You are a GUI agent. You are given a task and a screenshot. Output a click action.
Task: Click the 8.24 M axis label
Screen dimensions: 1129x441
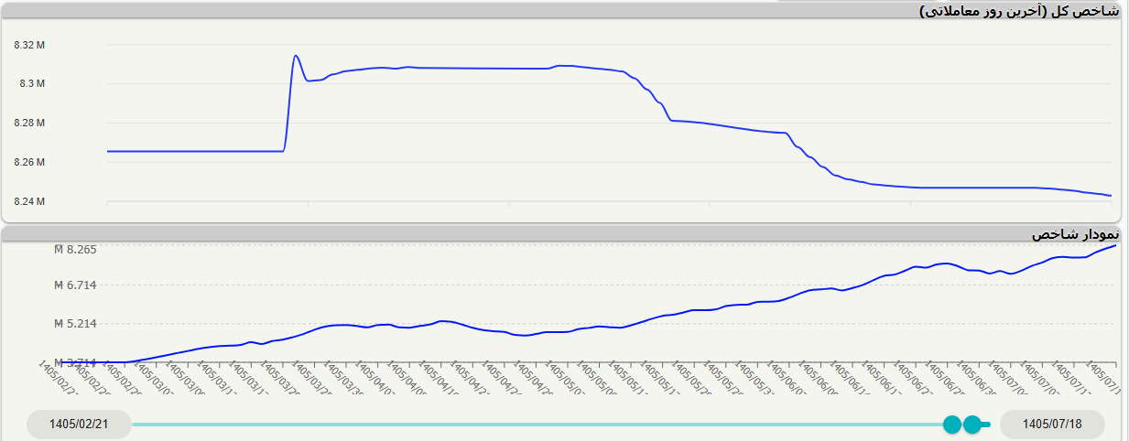[30, 201]
